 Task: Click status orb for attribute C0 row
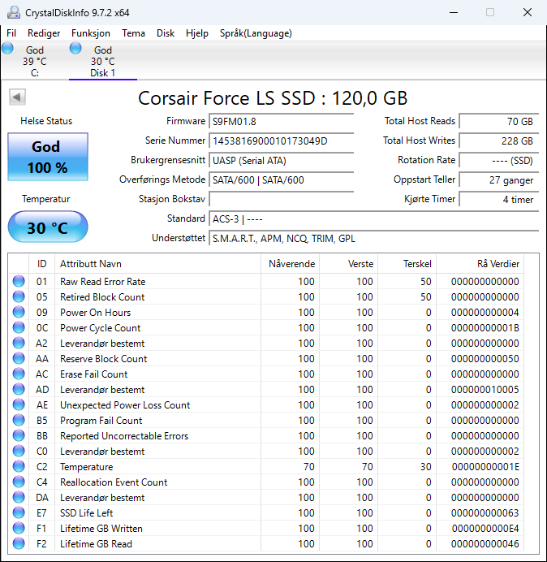(19, 451)
